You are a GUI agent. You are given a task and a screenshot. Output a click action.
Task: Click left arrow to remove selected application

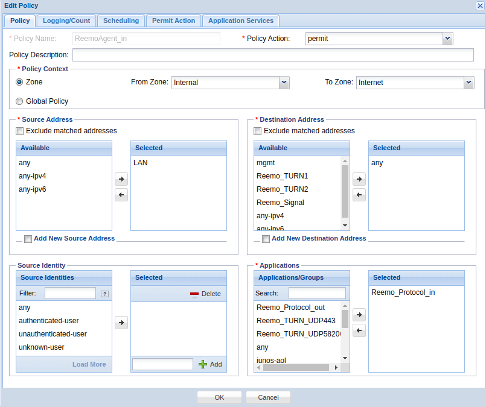359,330
